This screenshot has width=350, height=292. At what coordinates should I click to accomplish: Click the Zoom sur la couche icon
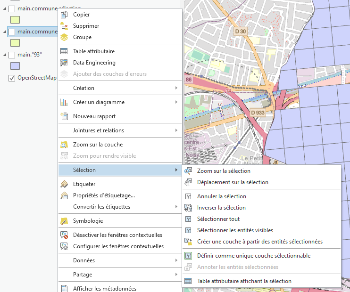[64, 145]
